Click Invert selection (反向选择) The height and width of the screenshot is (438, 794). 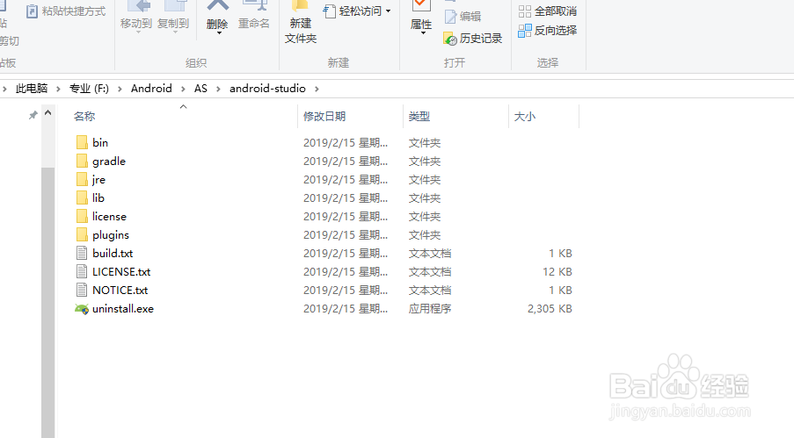click(x=548, y=31)
